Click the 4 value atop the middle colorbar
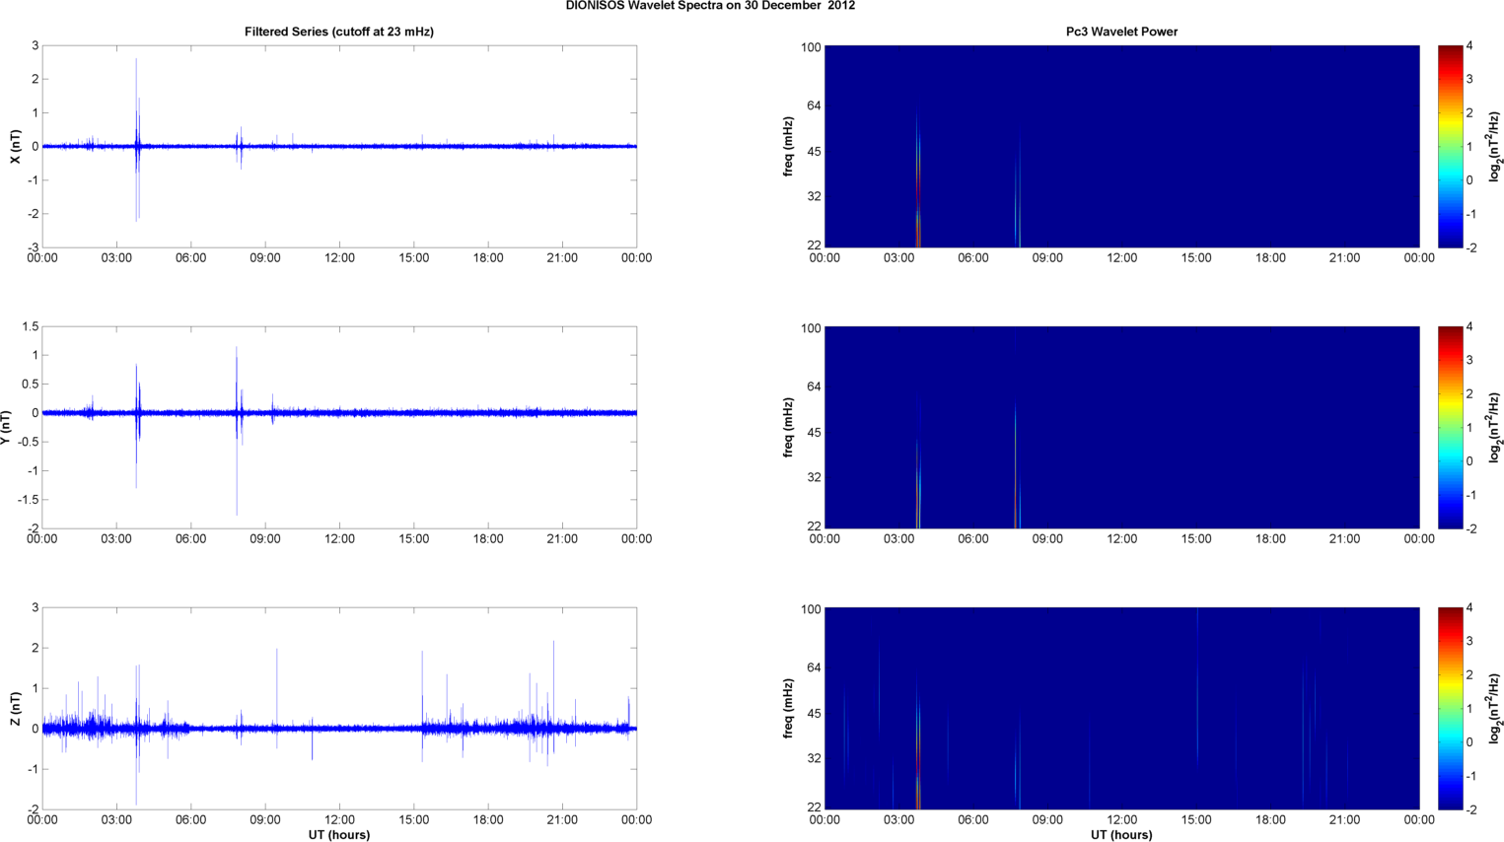The height and width of the screenshot is (842, 1504). (x=1469, y=326)
